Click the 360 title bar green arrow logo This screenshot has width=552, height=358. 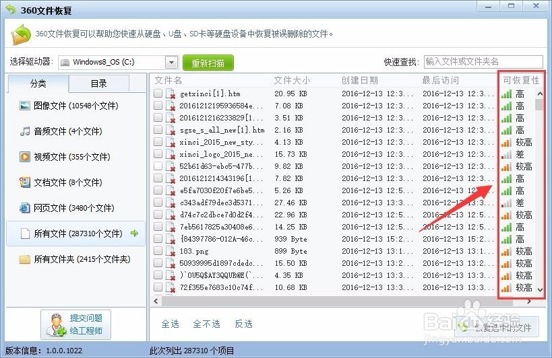[x=11, y=9]
